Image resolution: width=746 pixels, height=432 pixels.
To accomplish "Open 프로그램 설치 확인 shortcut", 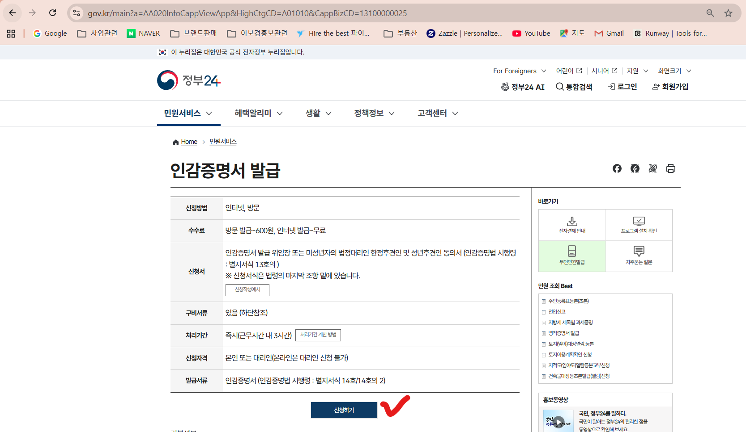I will (639, 225).
